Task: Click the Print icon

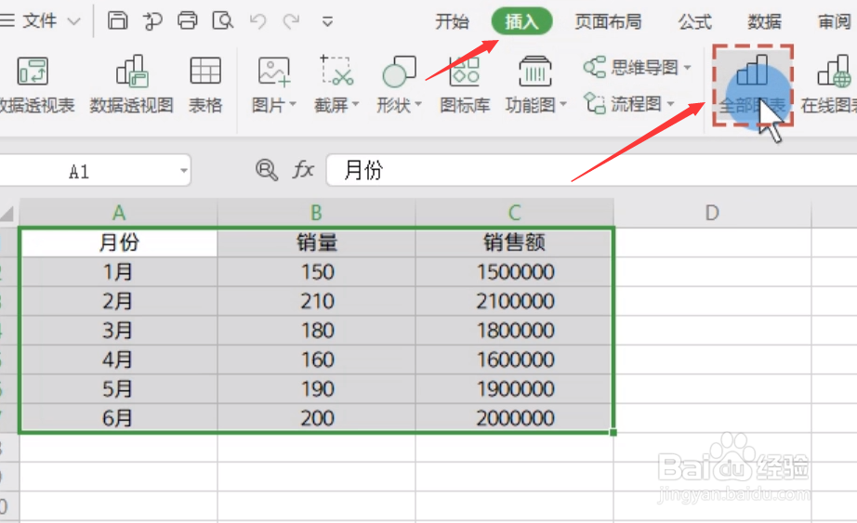Action: click(x=188, y=20)
